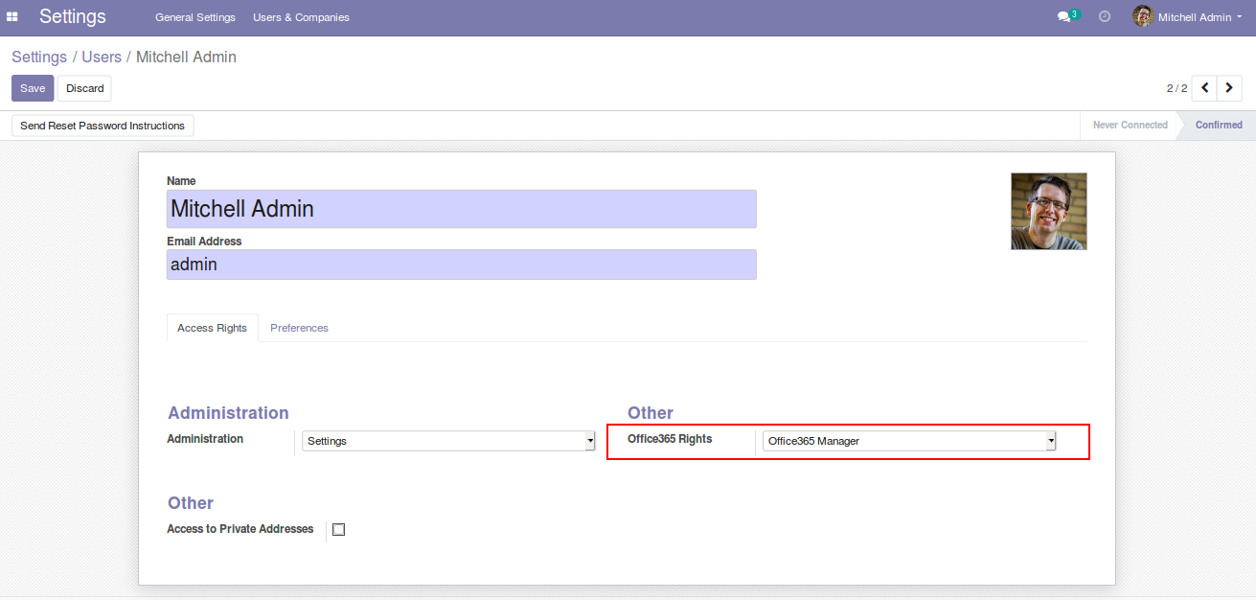Open Users & Companies menu
Screen dimensions: 1256x600
301,17
